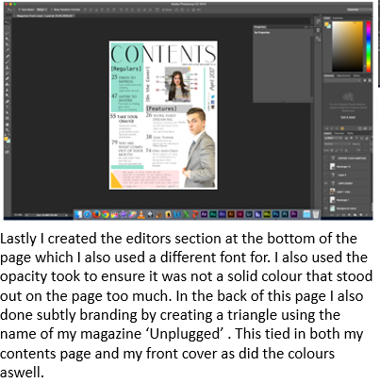Select the Zoom tool
Screen dimensions: 380x383
pyautogui.click(x=8, y=130)
